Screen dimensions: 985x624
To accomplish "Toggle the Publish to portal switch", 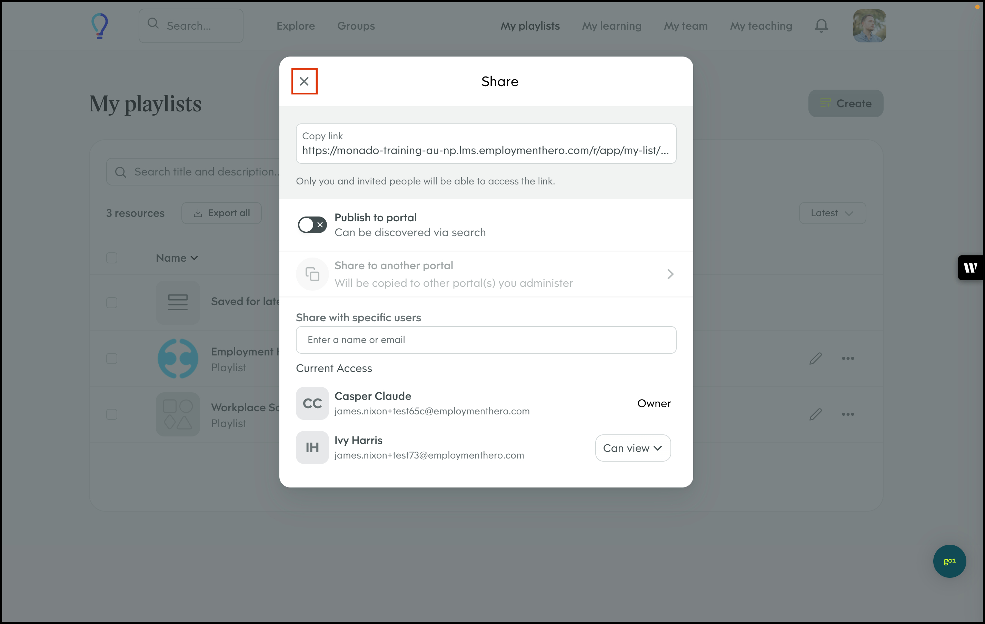I will click(312, 224).
